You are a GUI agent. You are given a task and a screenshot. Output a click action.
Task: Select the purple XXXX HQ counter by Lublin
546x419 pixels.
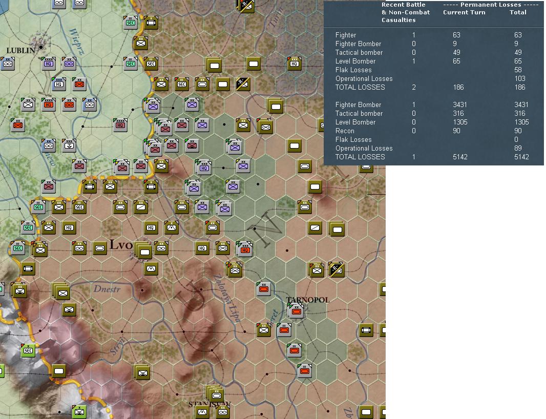(x=48, y=64)
